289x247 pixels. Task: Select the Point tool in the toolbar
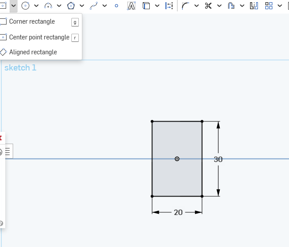[x=116, y=6]
